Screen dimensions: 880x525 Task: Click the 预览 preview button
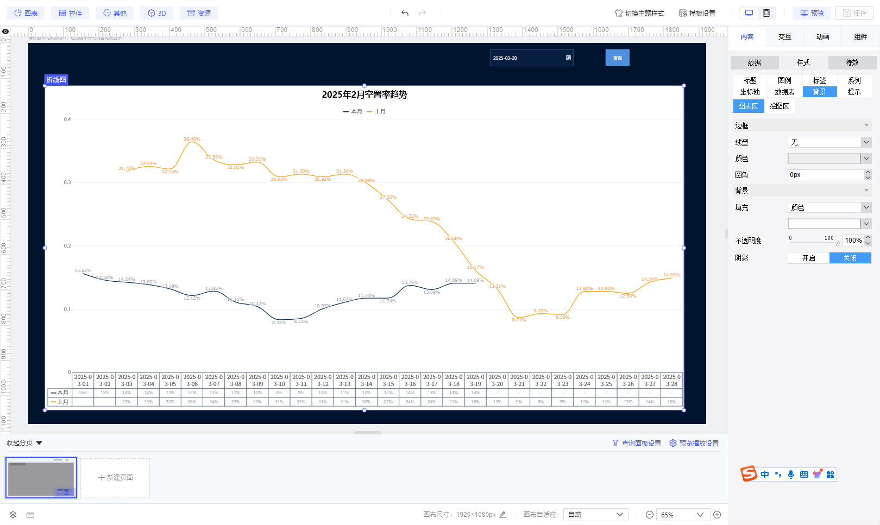[x=812, y=13]
